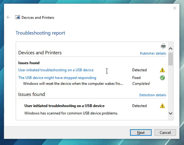184x145 pixels.
Task: Open 'User initiated troubleshooting on a USB device' link
Action: tap(56, 70)
